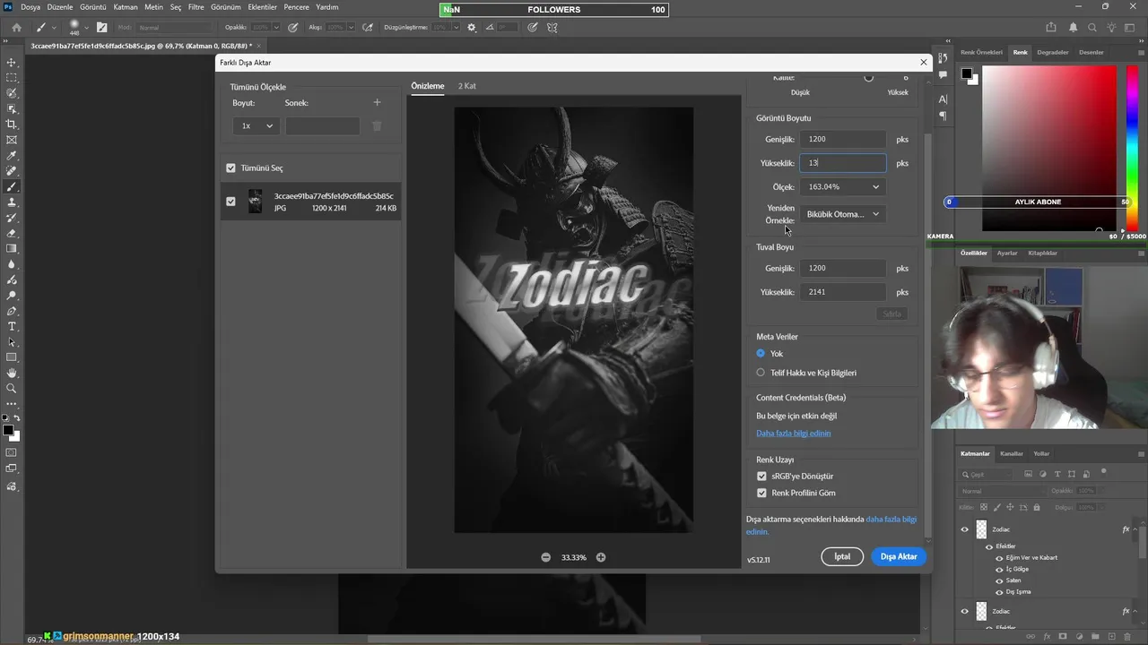Select the Brush tool in the left toolbar

(x=12, y=186)
